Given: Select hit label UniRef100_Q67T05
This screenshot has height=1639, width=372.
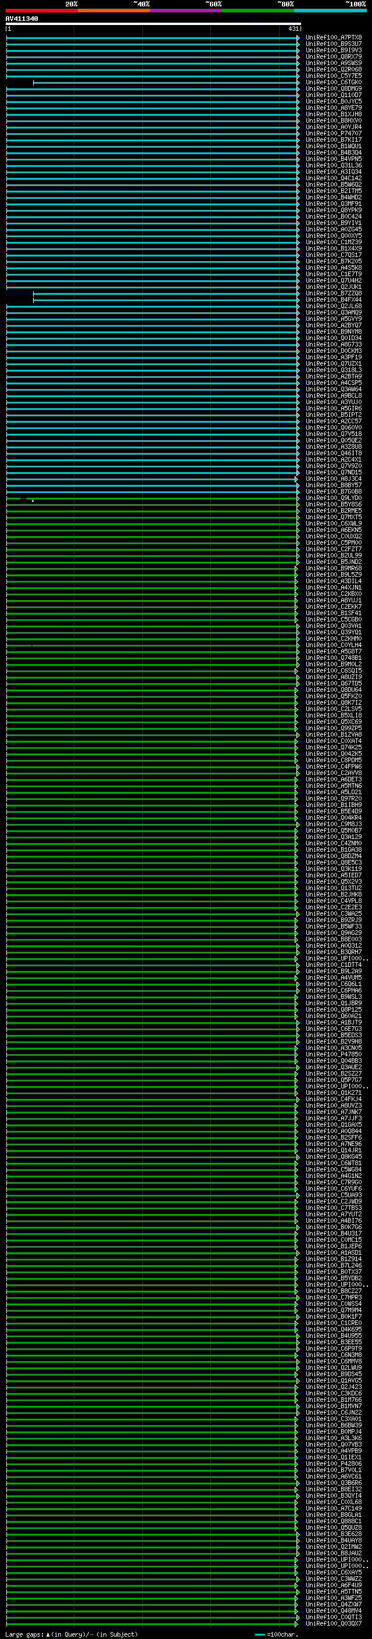Looking at the screenshot, I should pyautogui.click(x=333, y=683).
